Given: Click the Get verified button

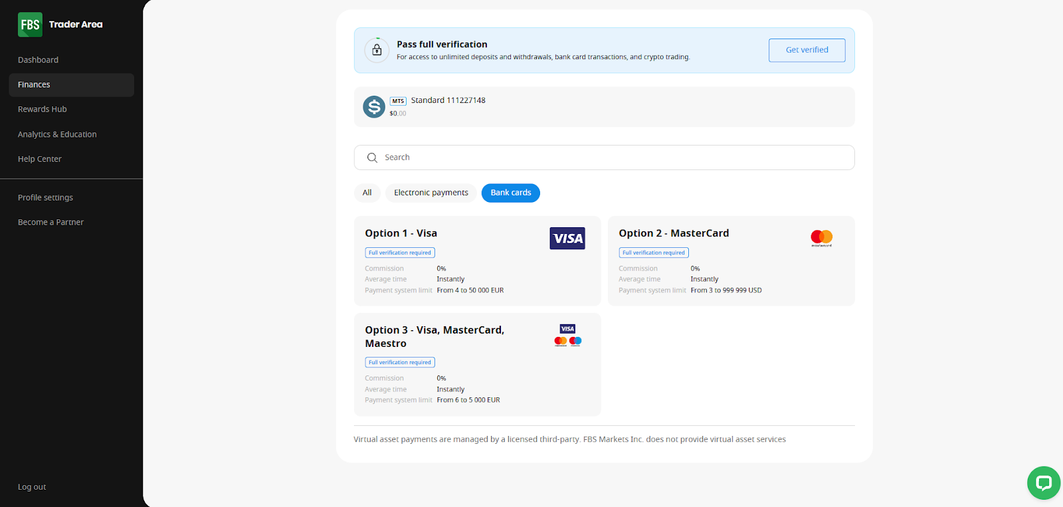Looking at the screenshot, I should [x=807, y=50].
